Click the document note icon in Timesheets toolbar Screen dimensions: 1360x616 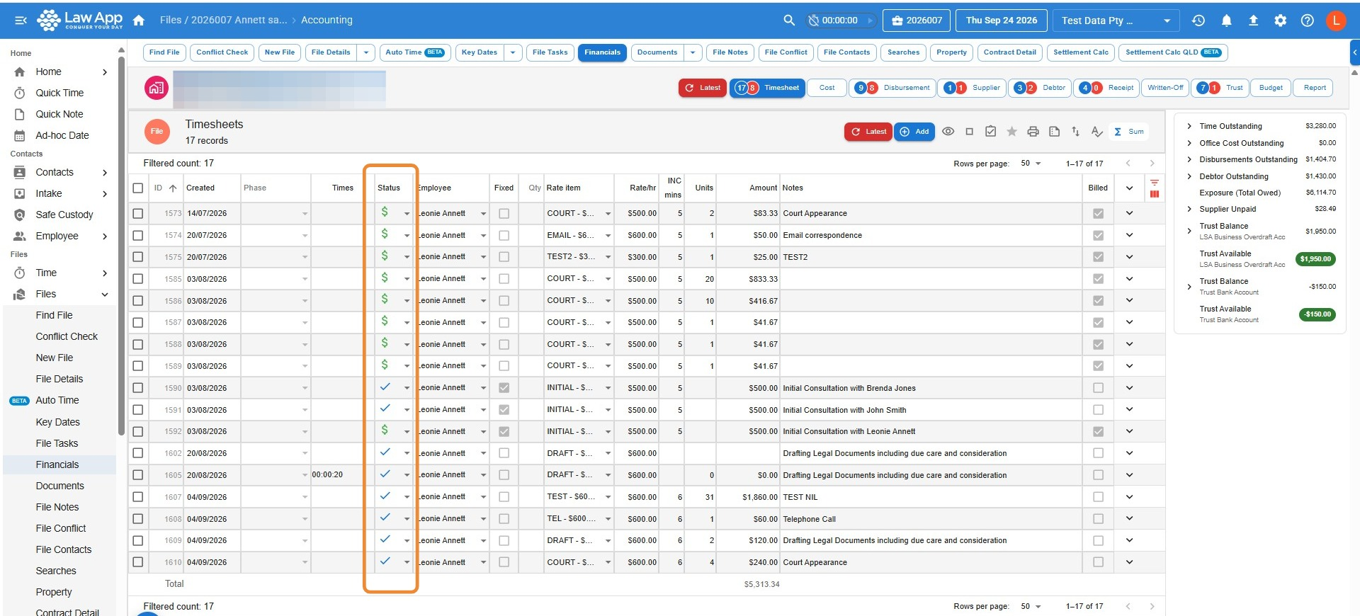1054,131
